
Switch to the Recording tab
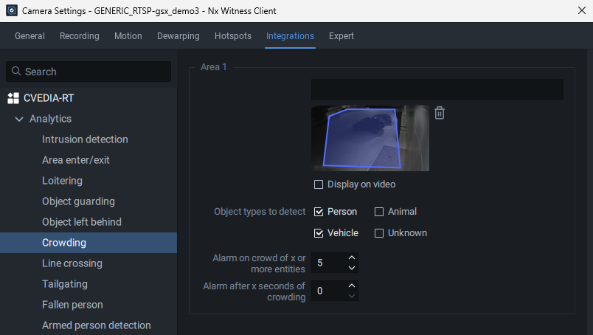click(80, 36)
